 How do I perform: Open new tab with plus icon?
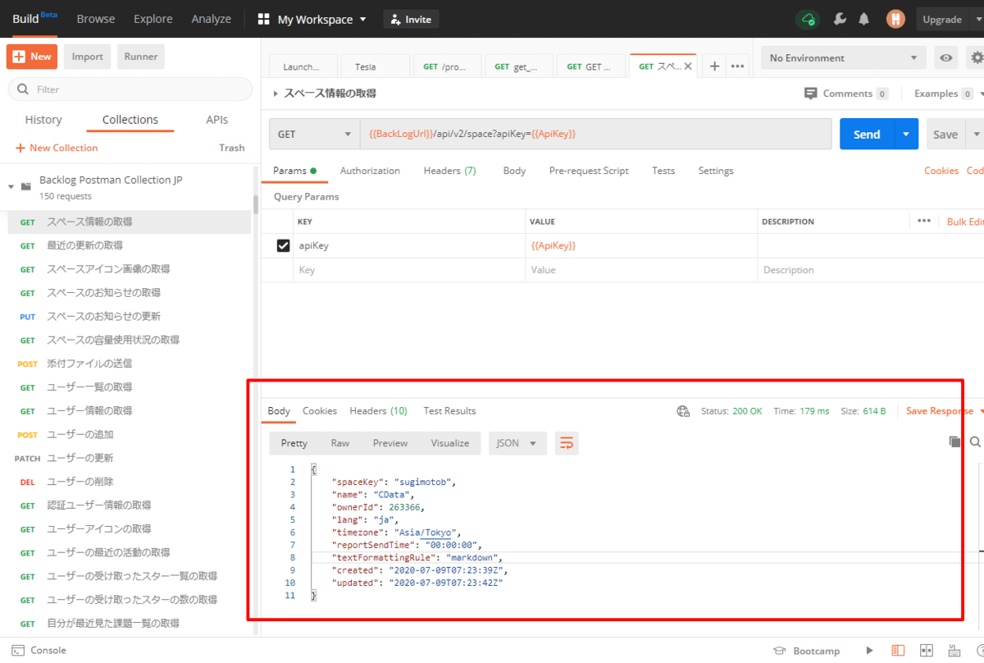pyautogui.click(x=714, y=66)
